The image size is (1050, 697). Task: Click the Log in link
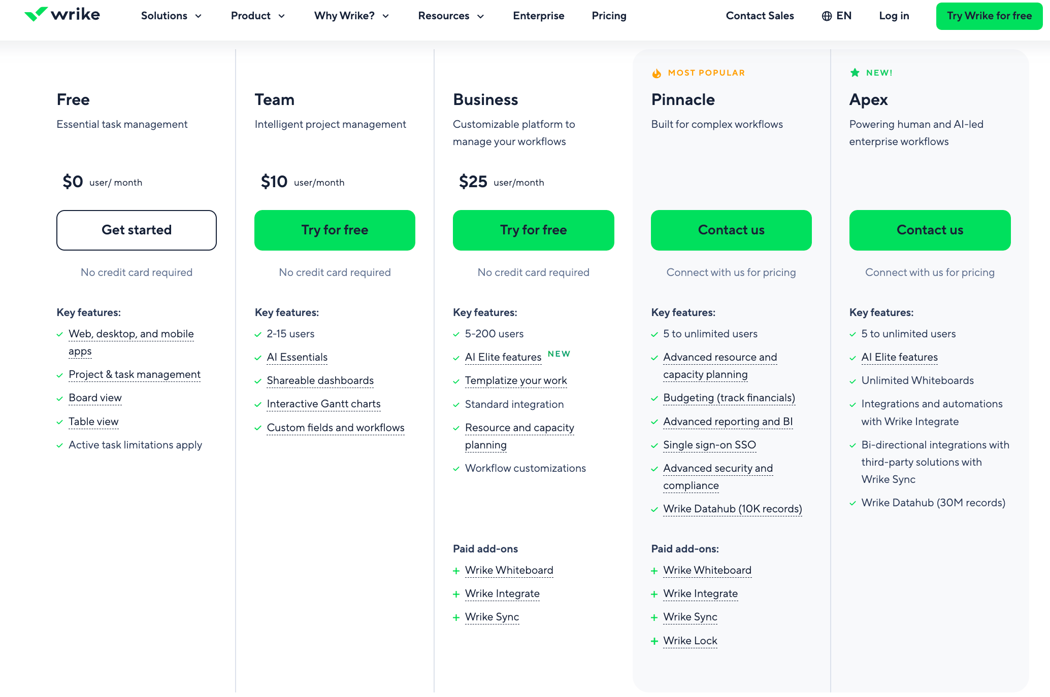tap(894, 16)
